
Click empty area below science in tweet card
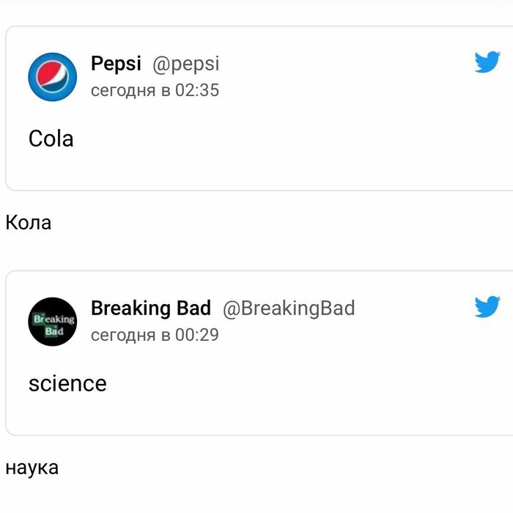click(x=256, y=414)
